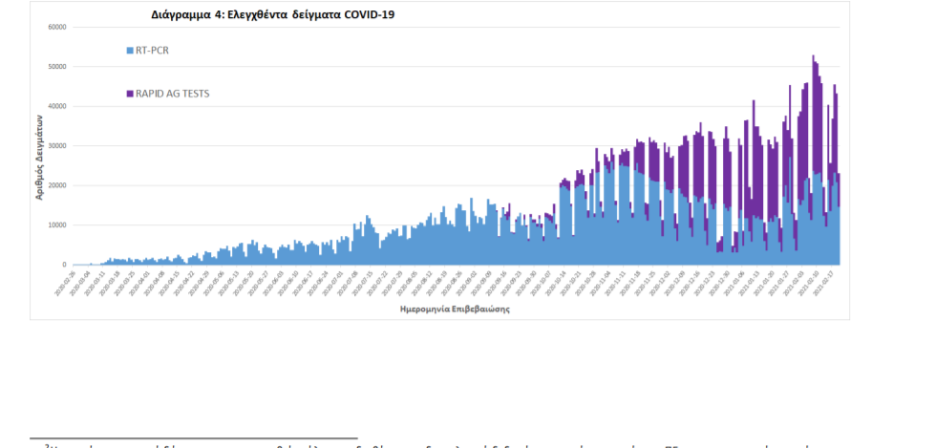This screenshot has width=936, height=448.
Task: Click the purple RAPID AG TESTS legend marker
Action: (x=129, y=94)
